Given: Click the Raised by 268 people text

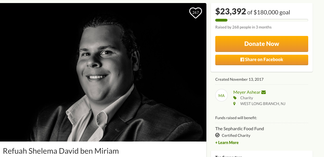Looking at the screenshot, I should (x=243, y=27).
